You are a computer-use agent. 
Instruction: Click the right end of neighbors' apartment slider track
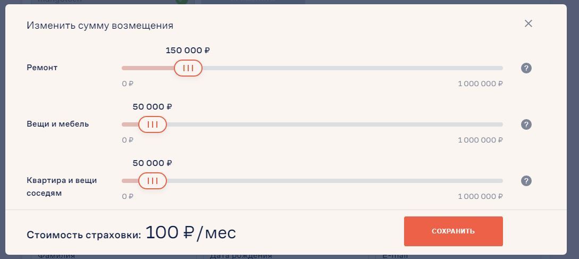pos(500,181)
